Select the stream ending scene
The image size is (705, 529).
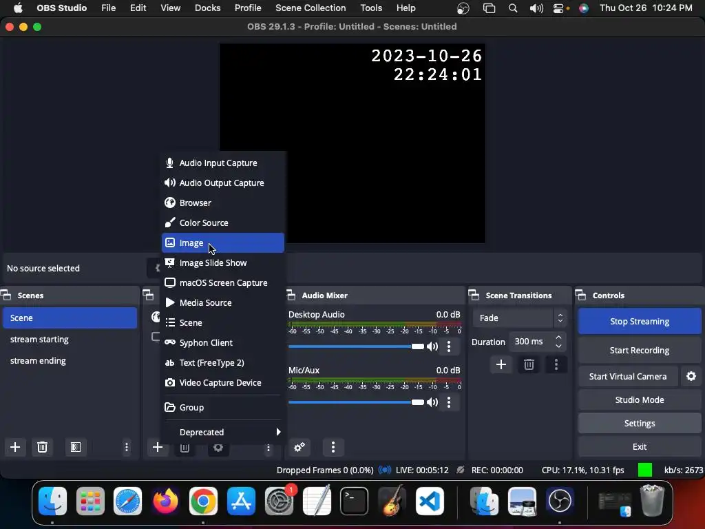(x=70, y=361)
